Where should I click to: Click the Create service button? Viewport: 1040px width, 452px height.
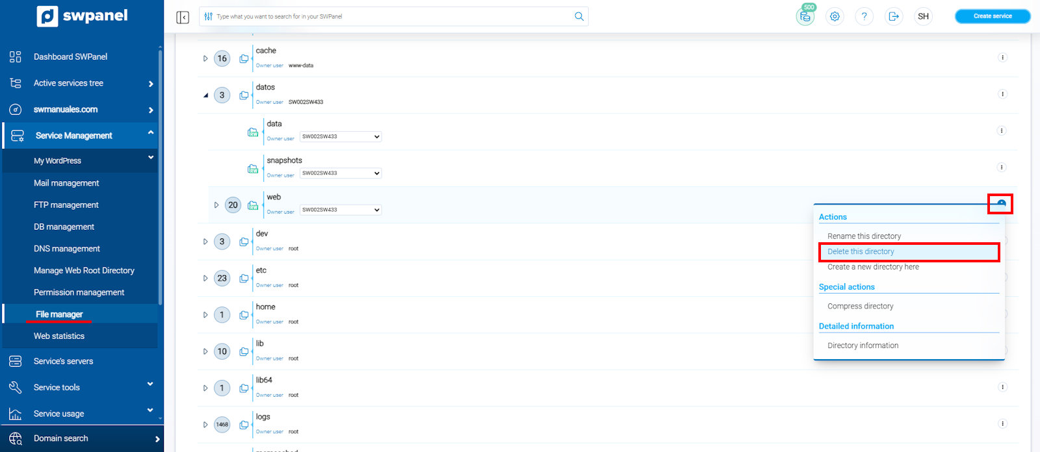993,16
